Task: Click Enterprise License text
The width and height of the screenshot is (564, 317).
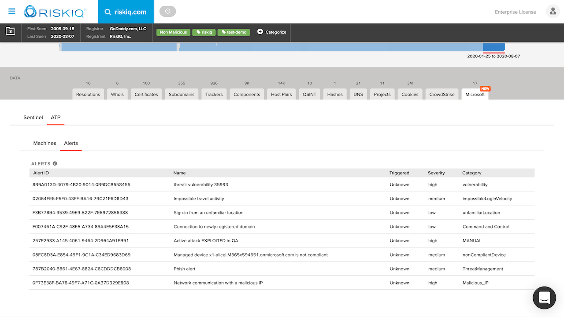Action: pyautogui.click(x=515, y=12)
